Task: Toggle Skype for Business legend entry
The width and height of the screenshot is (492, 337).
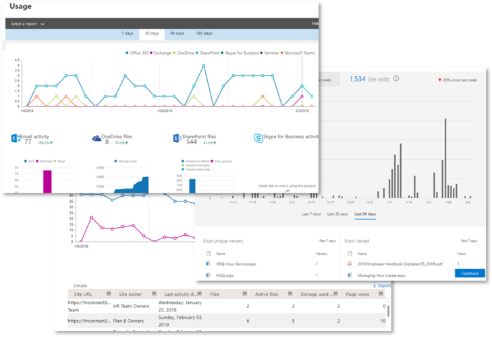Action: (x=240, y=53)
